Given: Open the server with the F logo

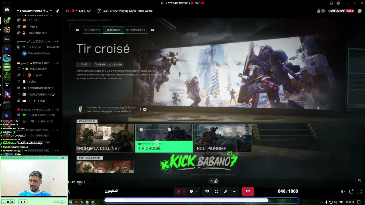Looking at the screenshot, I should point(7,85).
